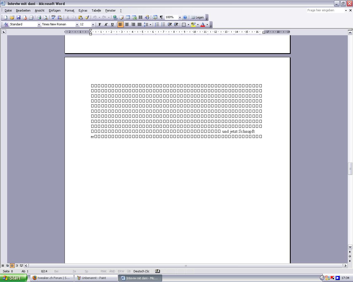Click the Lesen reading mode button
The width and height of the screenshot is (353, 282).
[x=197, y=17]
